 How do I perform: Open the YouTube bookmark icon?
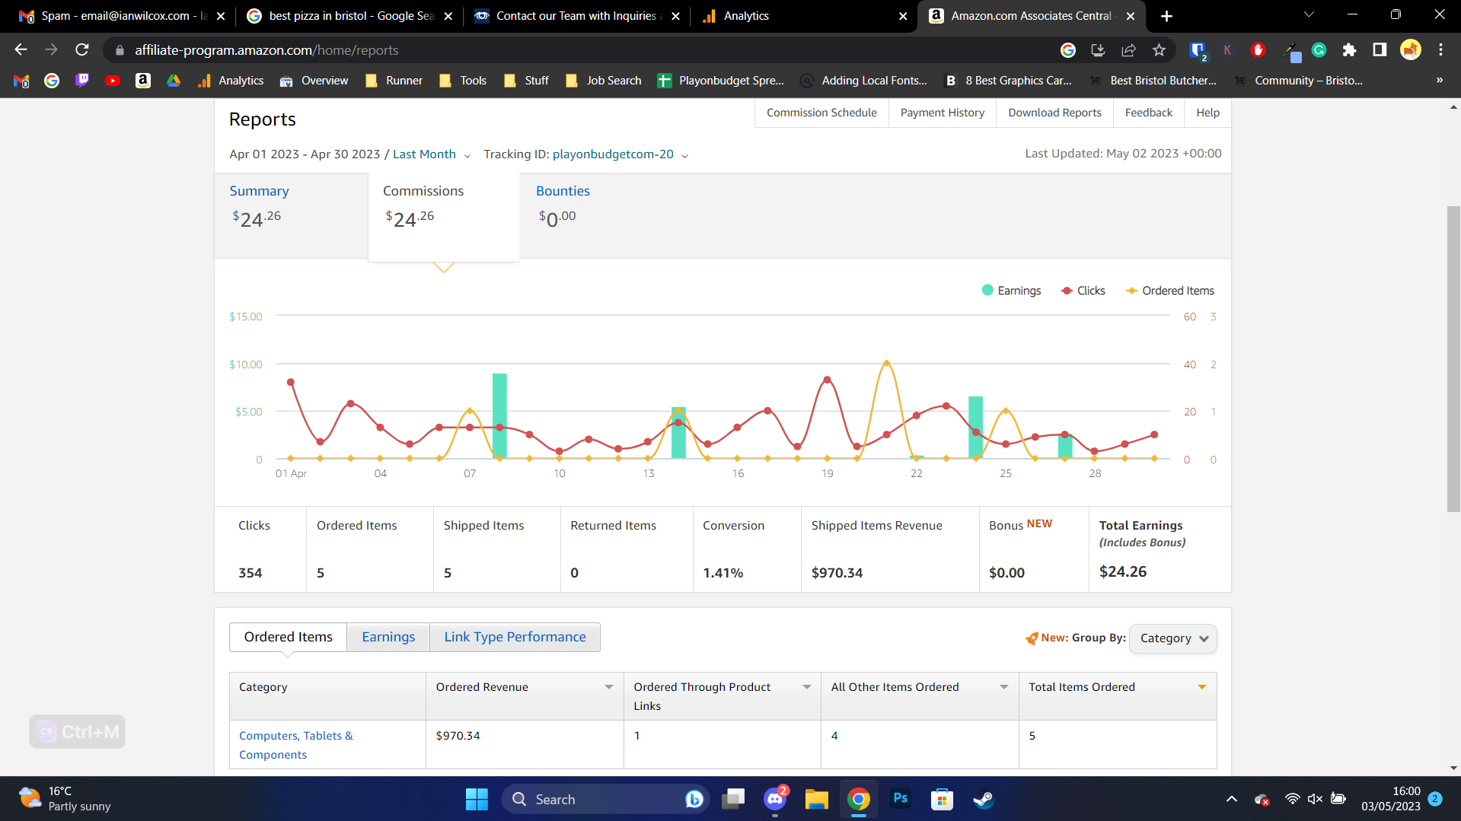click(113, 81)
